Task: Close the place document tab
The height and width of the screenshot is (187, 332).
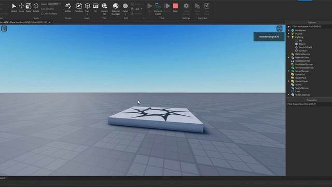Action: click(49, 22)
